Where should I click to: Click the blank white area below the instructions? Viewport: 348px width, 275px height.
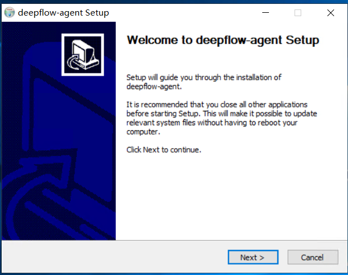coord(228,200)
